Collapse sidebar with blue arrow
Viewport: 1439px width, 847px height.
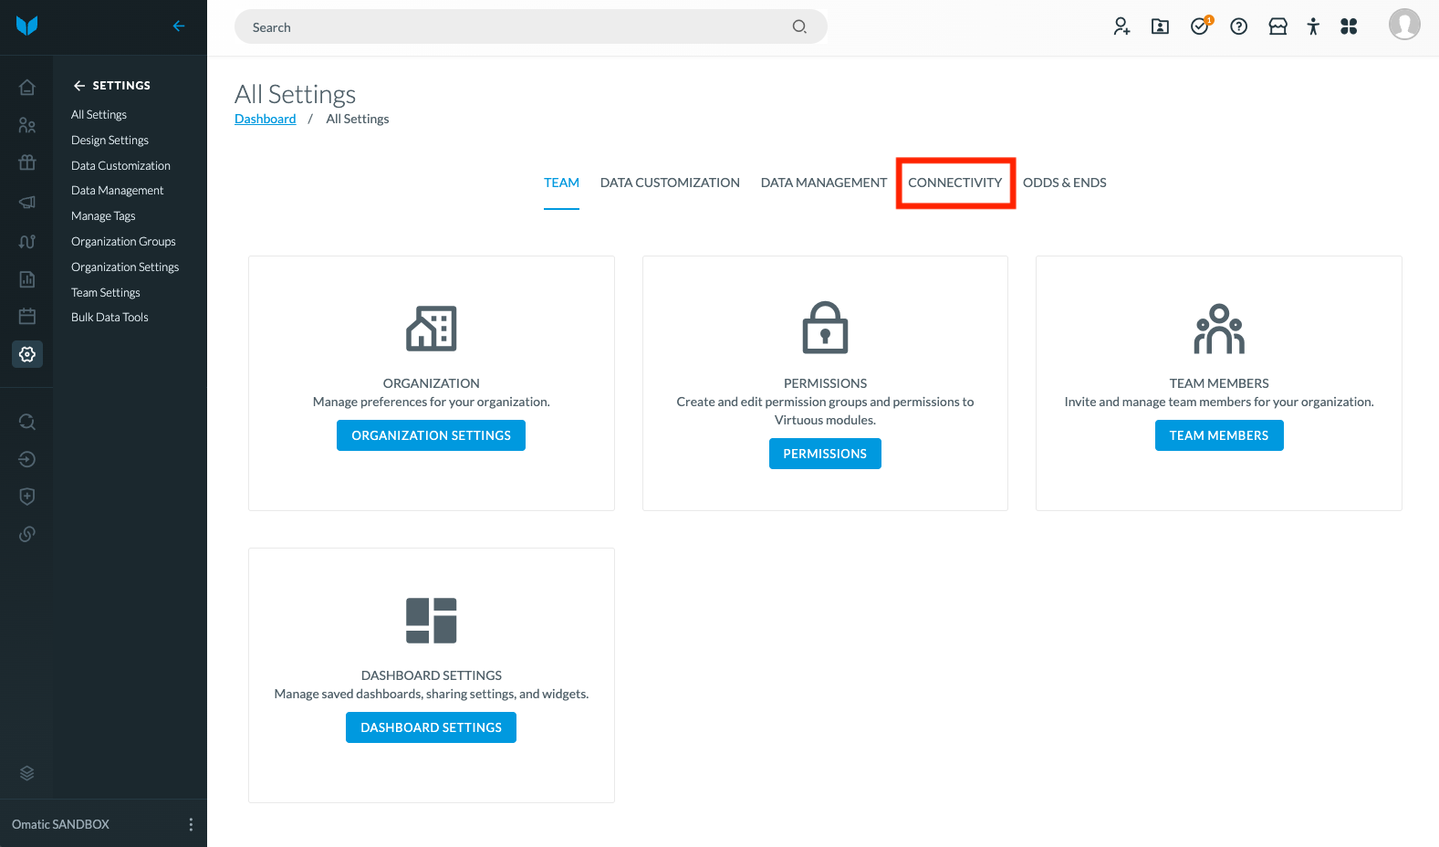click(179, 26)
